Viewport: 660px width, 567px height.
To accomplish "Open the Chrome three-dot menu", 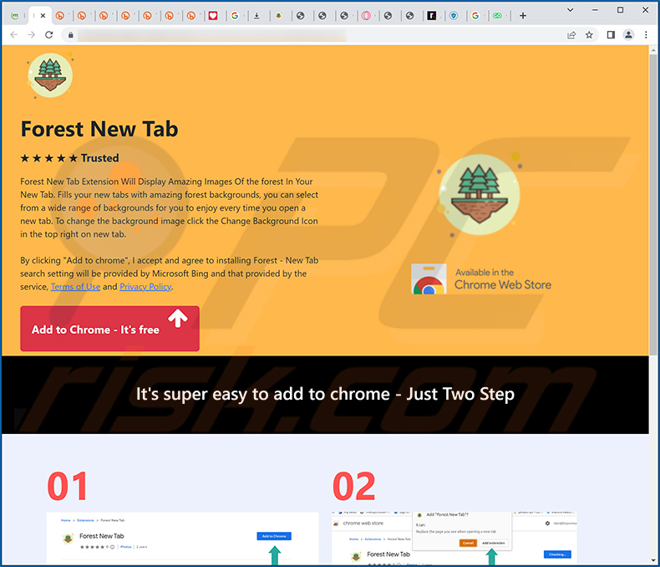I will tap(646, 35).
